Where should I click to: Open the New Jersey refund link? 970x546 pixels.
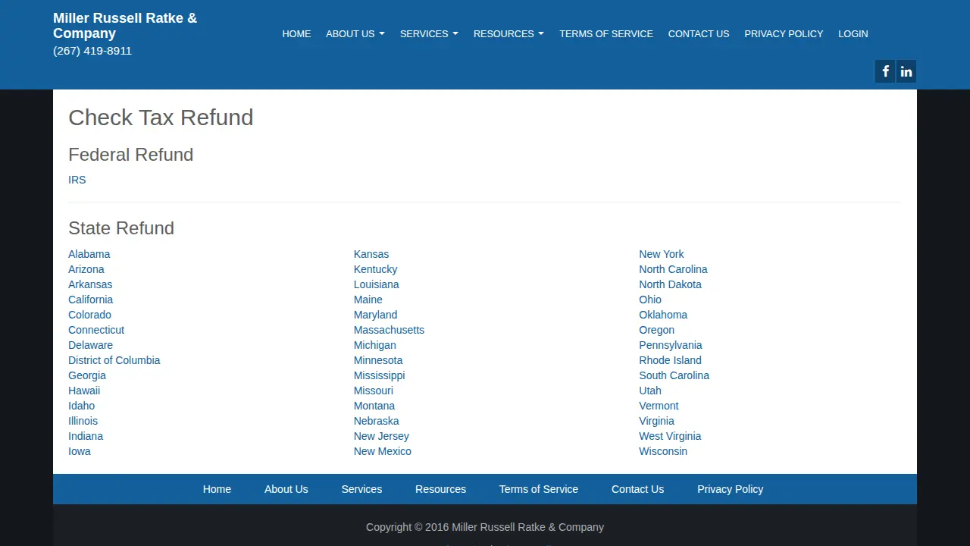(x=381, y=436)
